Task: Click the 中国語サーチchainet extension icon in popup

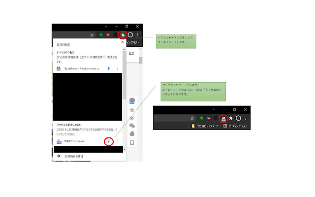Action: (59, 141)
